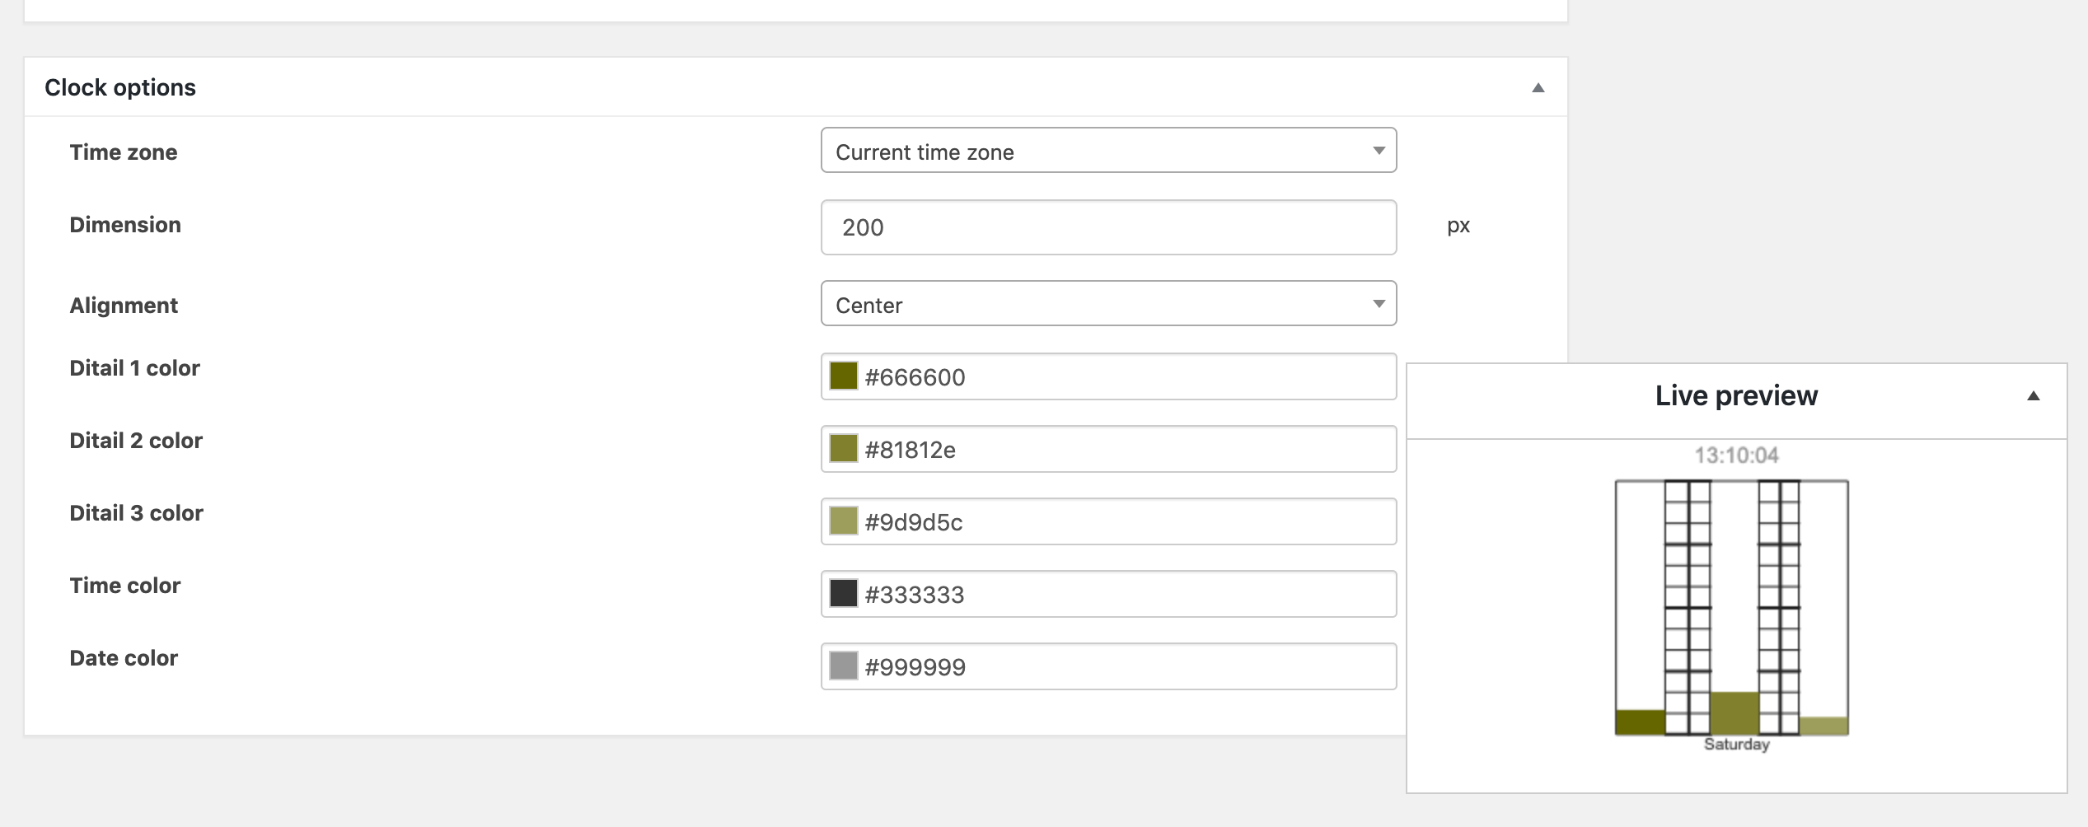Click the Date color swatch
2088x827 pixels.
pos(843,666)
